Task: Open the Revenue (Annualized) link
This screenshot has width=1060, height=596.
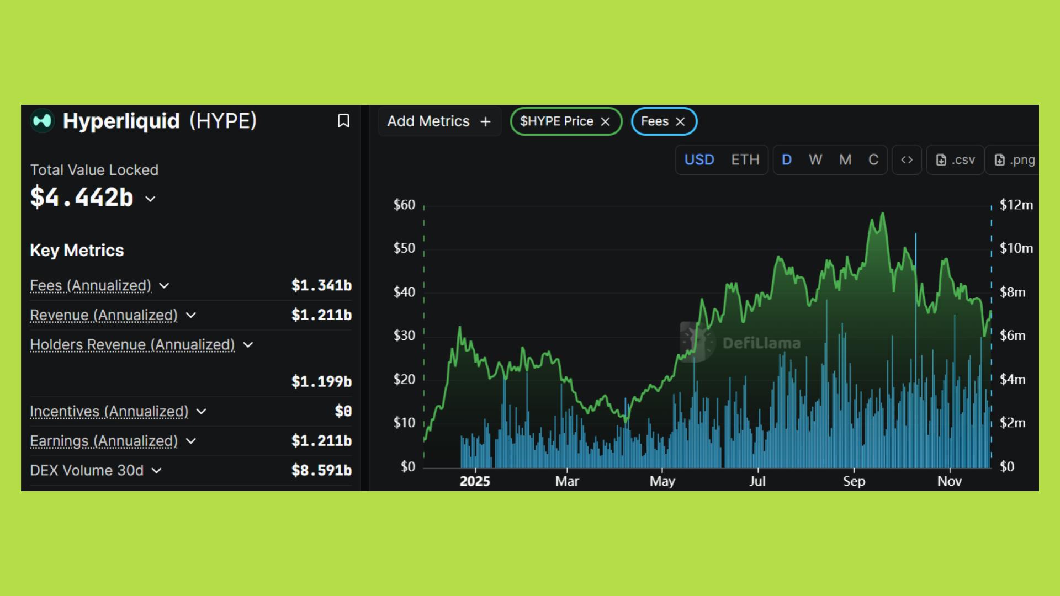Action: pyautogui.click(x=104, y=315)
